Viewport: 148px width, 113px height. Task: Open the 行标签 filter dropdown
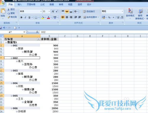pyautogui.click(x=38, y=39)
